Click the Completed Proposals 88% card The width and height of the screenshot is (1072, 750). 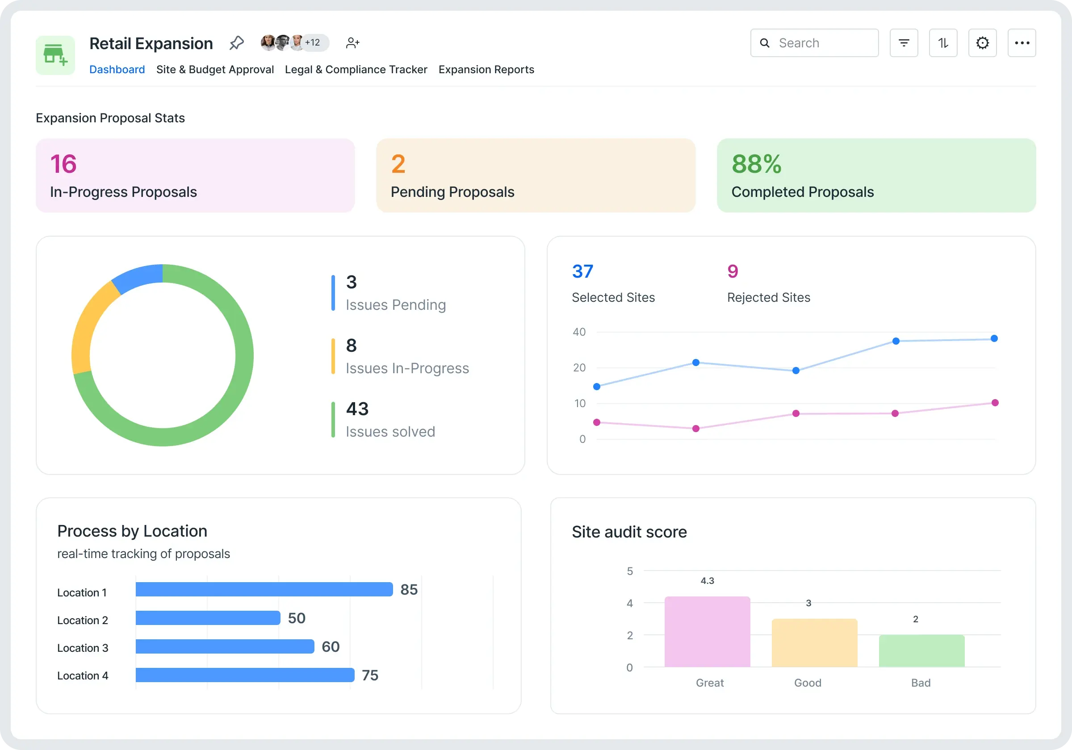click(876, 175)
